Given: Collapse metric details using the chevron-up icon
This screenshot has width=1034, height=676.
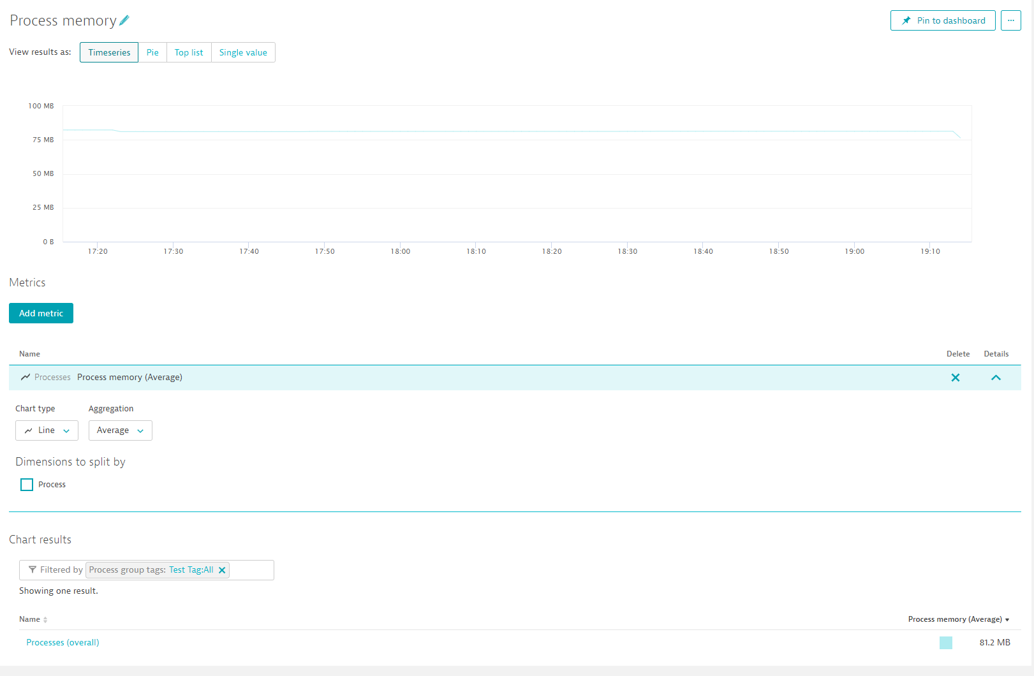Looking at the screenshot, I should (x=995, y=378).
